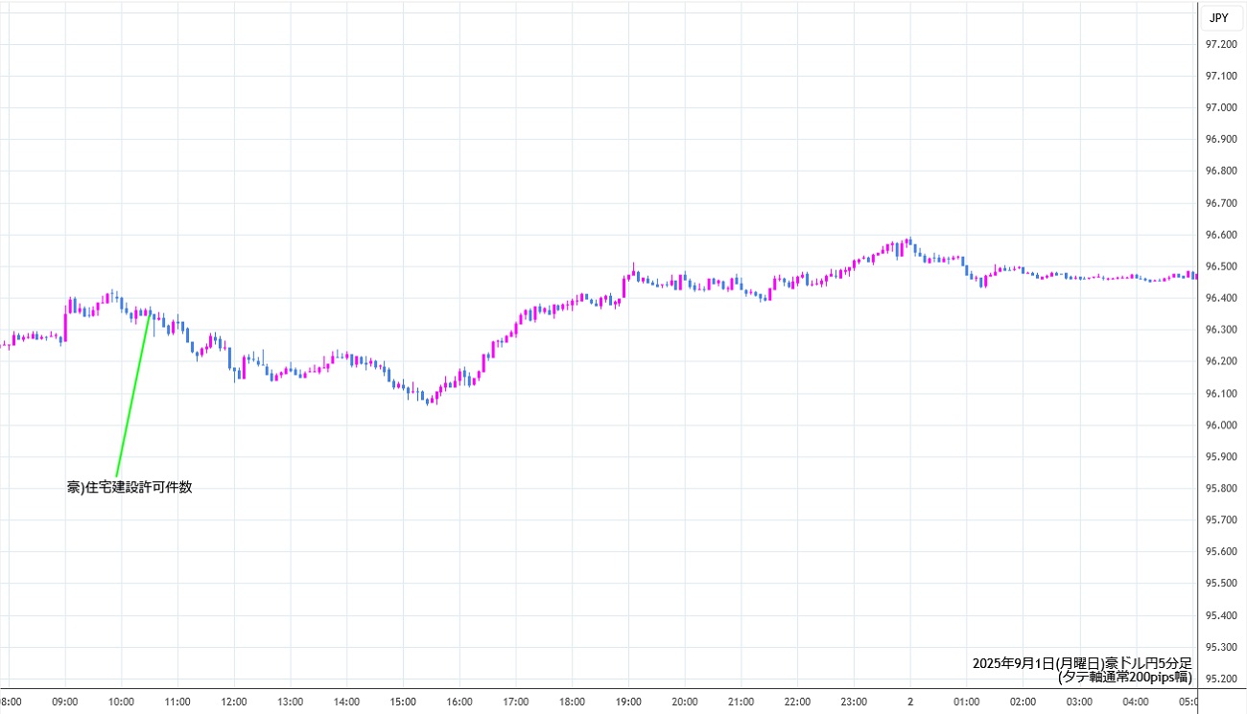Select the 96.200 price axis label

click(x=1220, y=361)
